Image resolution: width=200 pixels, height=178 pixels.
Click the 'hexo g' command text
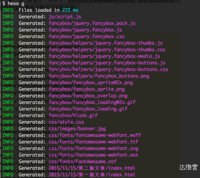16,3
